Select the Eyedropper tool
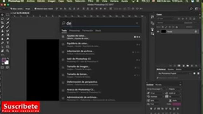The width and height of the screenshot is (203, 114). point(8,23)
